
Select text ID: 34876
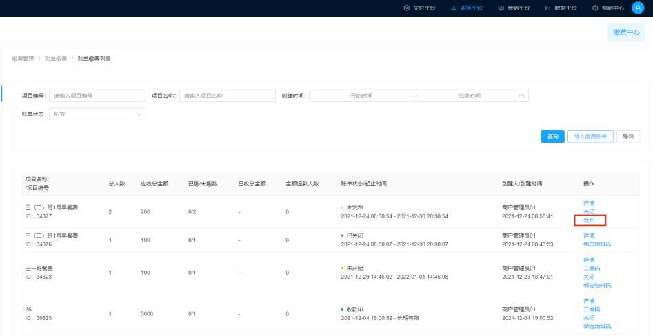[39, 244]
